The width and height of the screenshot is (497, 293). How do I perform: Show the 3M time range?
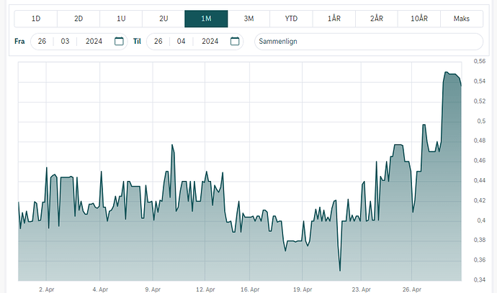point(248,19)
